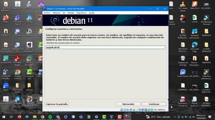The image size is (215, 120).
Task: Click the taskbar volume speaker icon
Action: coord(193,117)
